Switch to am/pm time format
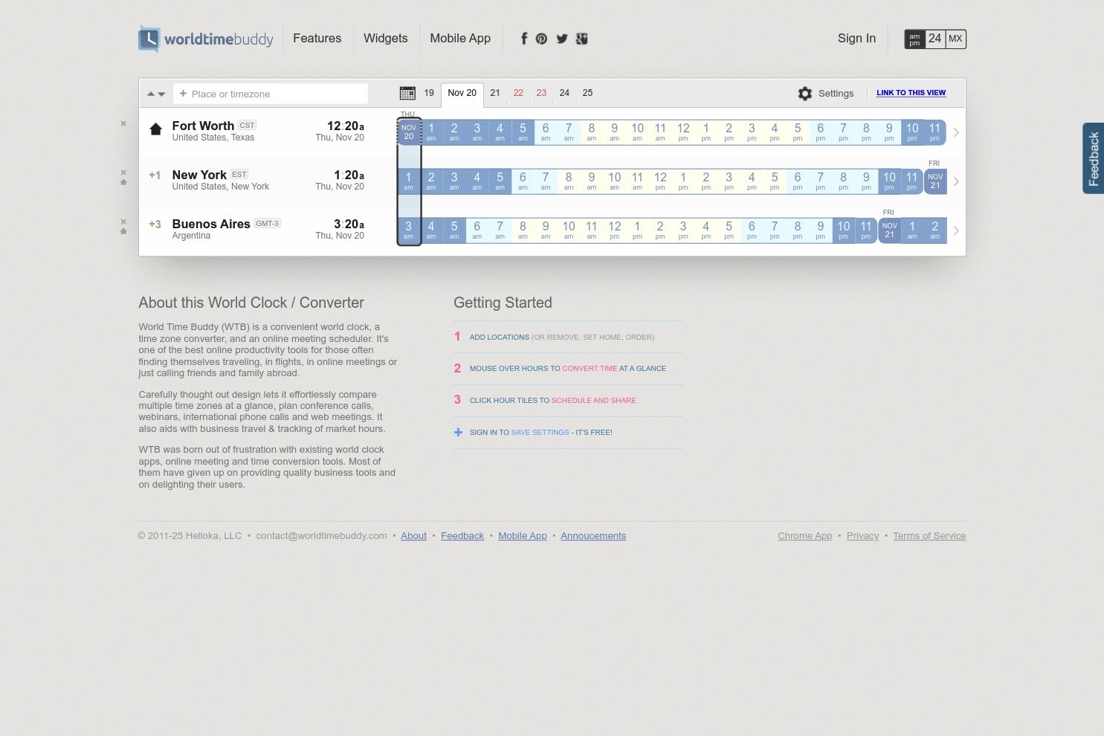Viewport: 1104px width, 736px height. tap(914, 39)
